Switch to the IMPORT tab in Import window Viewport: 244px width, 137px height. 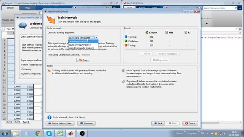coord(10,8)
